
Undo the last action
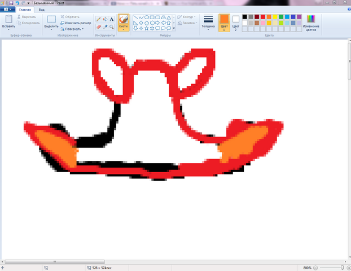tap(17, 3)
